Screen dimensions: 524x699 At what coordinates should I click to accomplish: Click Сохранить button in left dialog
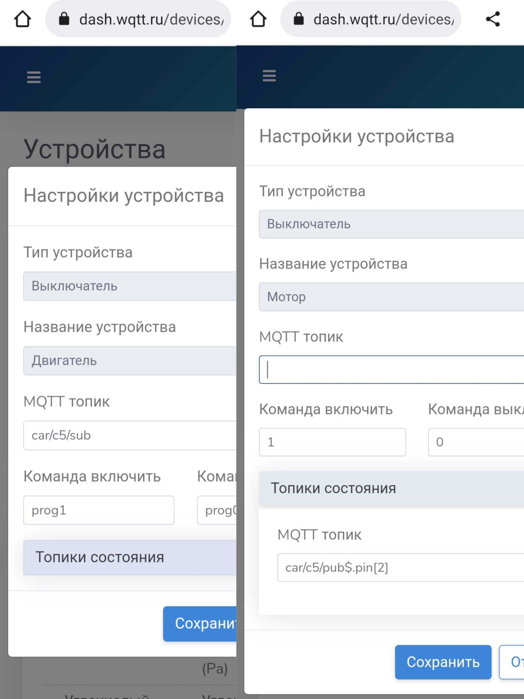[x=200, y=624]
